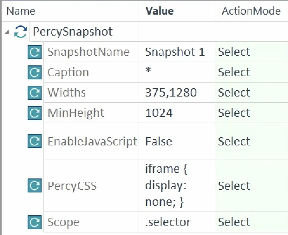Click the 375,1280 Widths value

point(167,92)
